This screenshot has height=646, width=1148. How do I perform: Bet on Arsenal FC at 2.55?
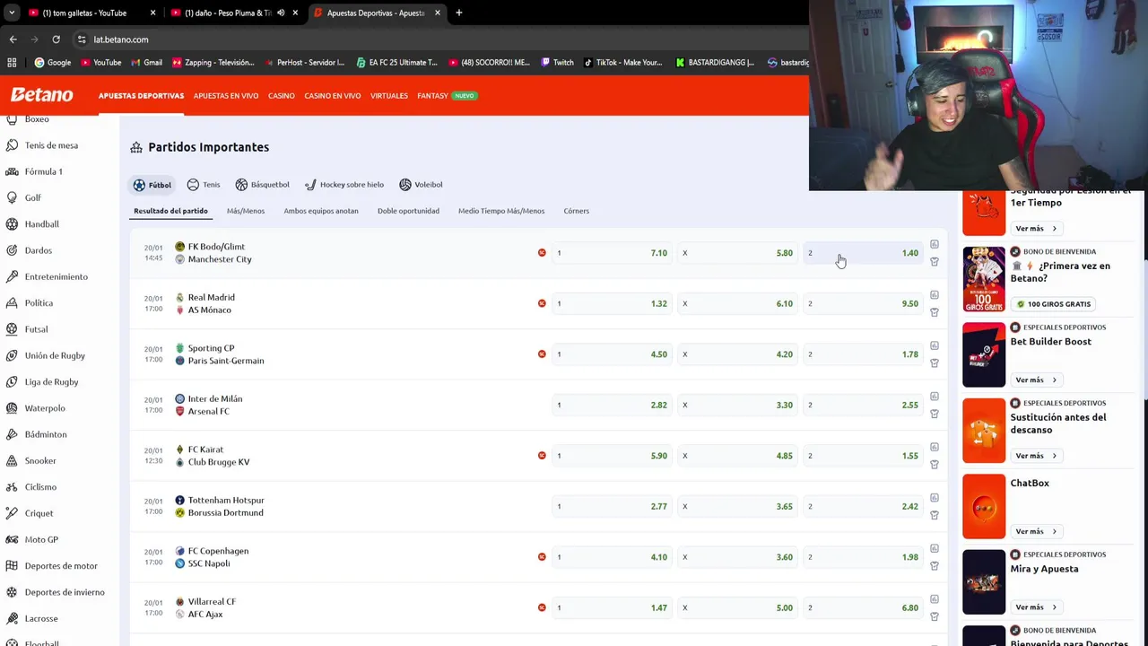[863, 405]
